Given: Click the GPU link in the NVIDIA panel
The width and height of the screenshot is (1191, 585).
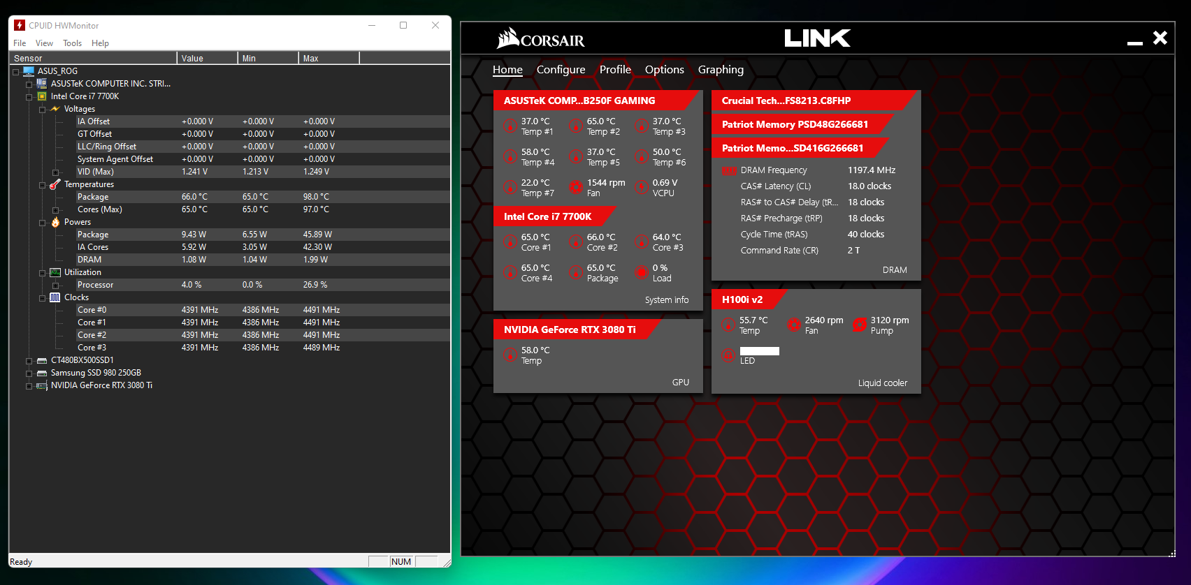Looking at the screenshot, I should (681, 383).
